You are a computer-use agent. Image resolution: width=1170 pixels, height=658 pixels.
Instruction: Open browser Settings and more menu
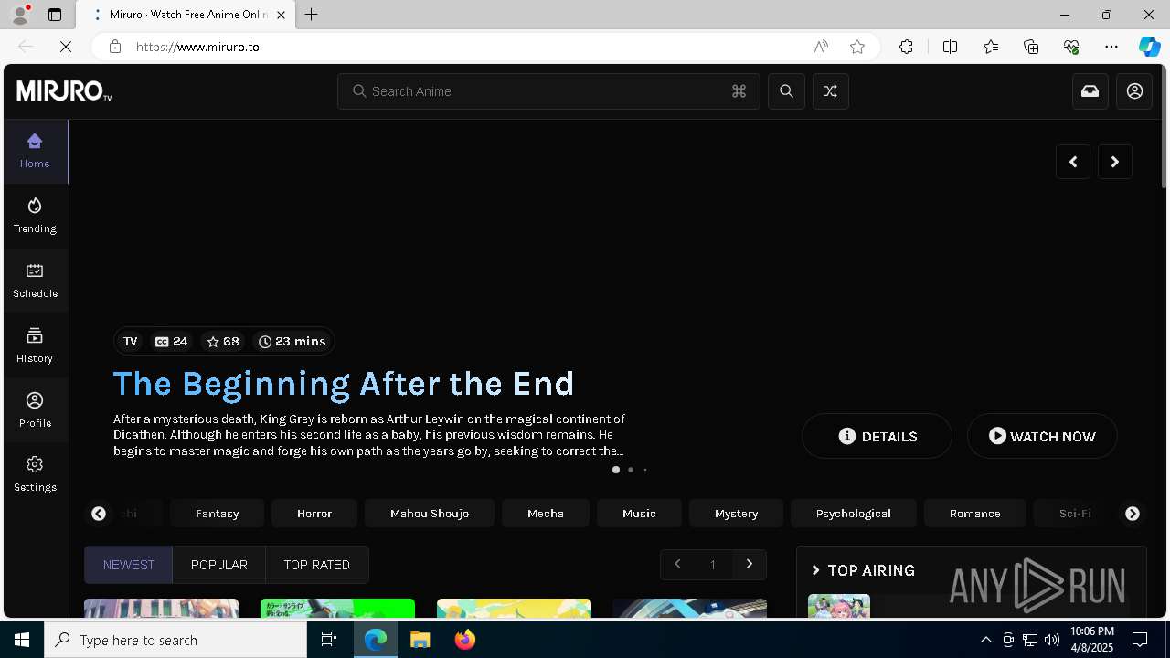[1111, 47]
